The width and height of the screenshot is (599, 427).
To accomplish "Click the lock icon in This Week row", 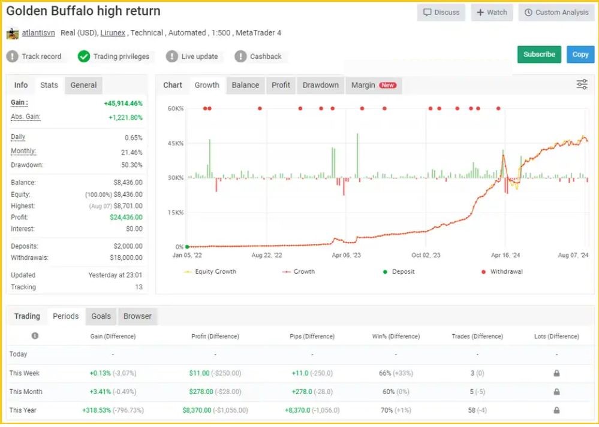I will (556, 373).
